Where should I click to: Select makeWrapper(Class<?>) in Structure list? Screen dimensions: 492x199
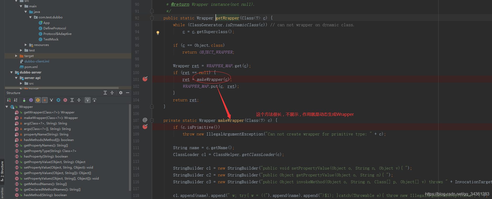51,118
